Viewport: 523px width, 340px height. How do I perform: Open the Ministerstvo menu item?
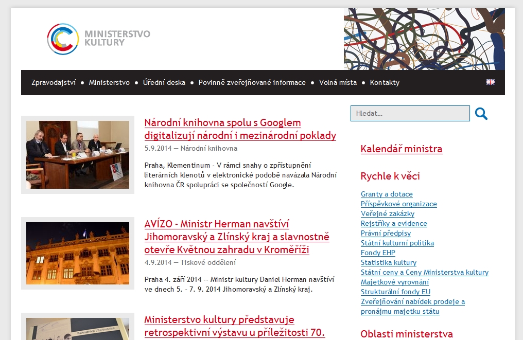[x=109, y=82]
